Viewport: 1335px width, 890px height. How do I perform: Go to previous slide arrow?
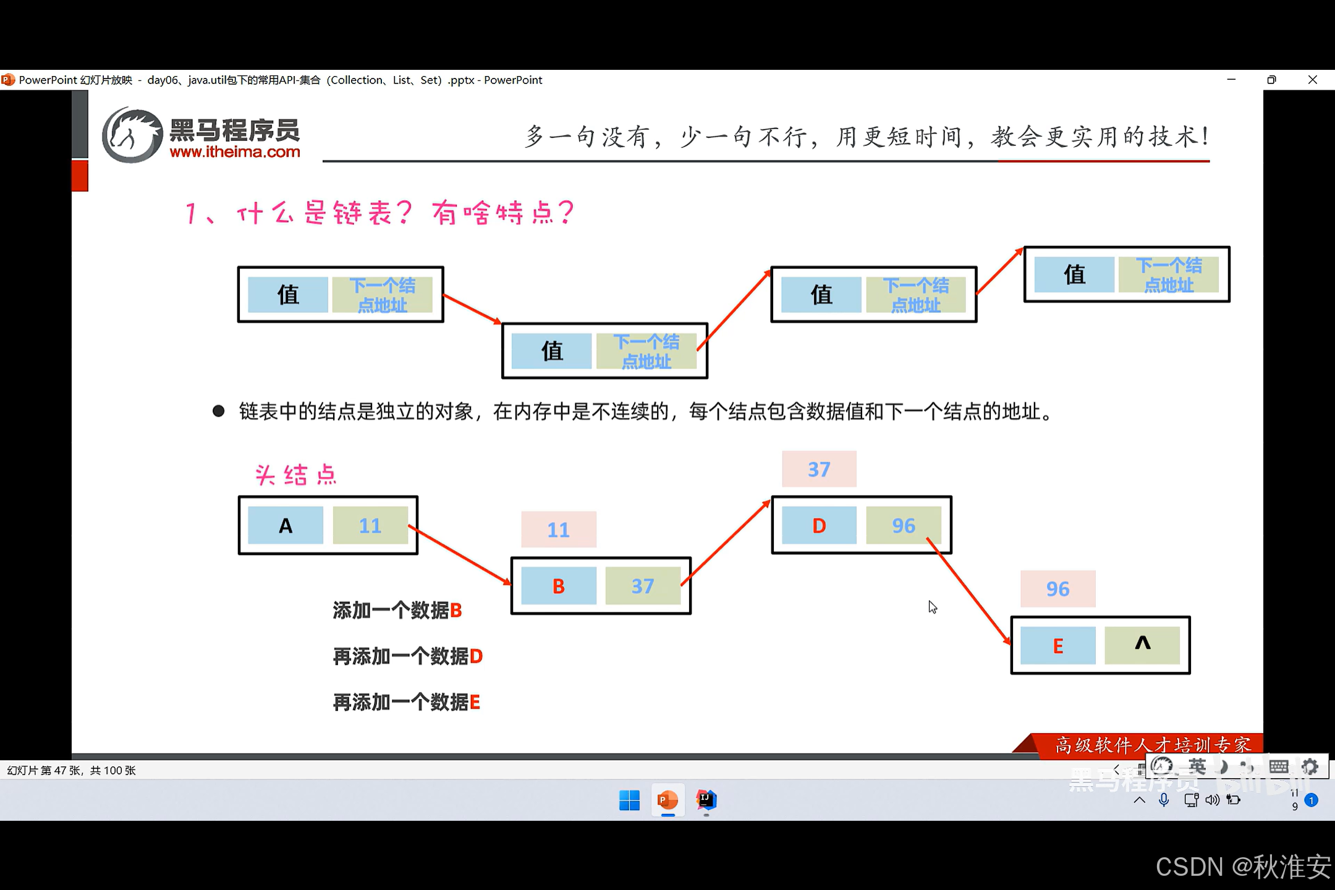coord(1116,769)
